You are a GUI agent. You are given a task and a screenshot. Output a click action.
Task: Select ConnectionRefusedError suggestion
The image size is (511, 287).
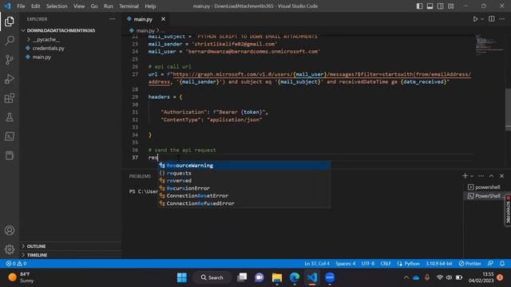click(x=244, y=203)
